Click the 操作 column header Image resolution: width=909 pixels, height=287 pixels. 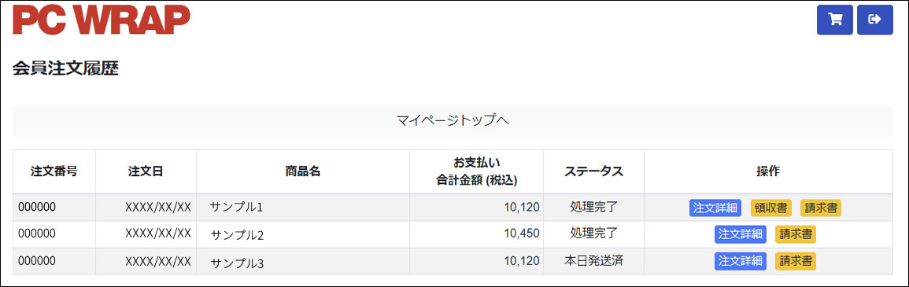768,171
